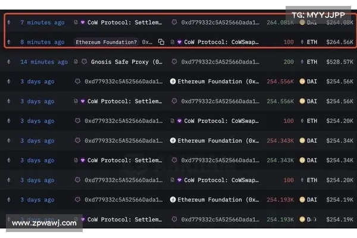Click the Ethereum chain icon in 7 minutes ago row

coord(9,23)
